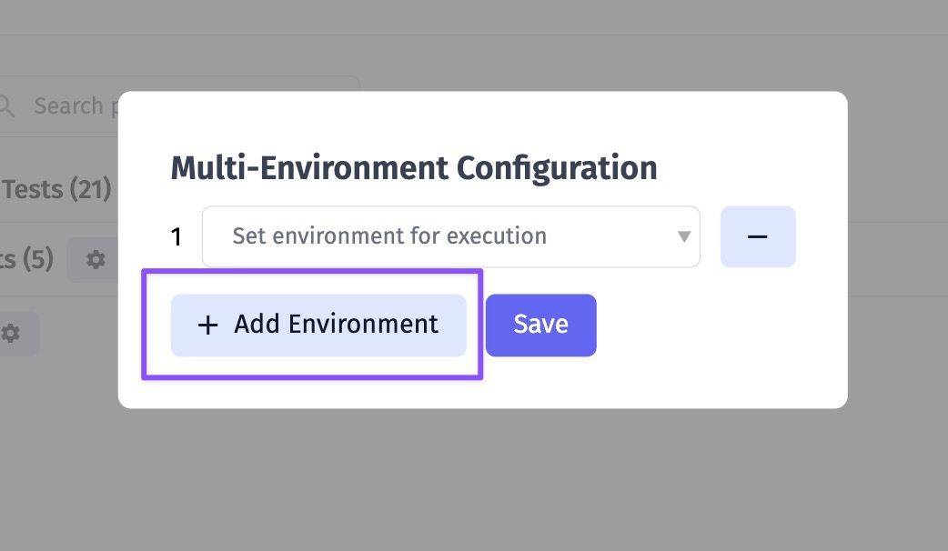Click the Multi-Environment Configuration heading
The width and height of the screenshot is (948, 551).
pyautogui.click(x=414, y=168)
